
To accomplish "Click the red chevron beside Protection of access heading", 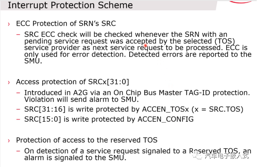I will click(x=9, y=140).
